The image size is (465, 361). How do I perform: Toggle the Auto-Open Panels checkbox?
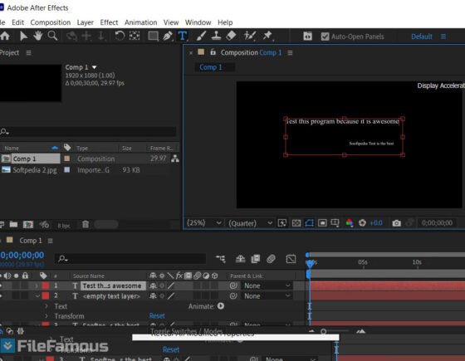[325, 37]
